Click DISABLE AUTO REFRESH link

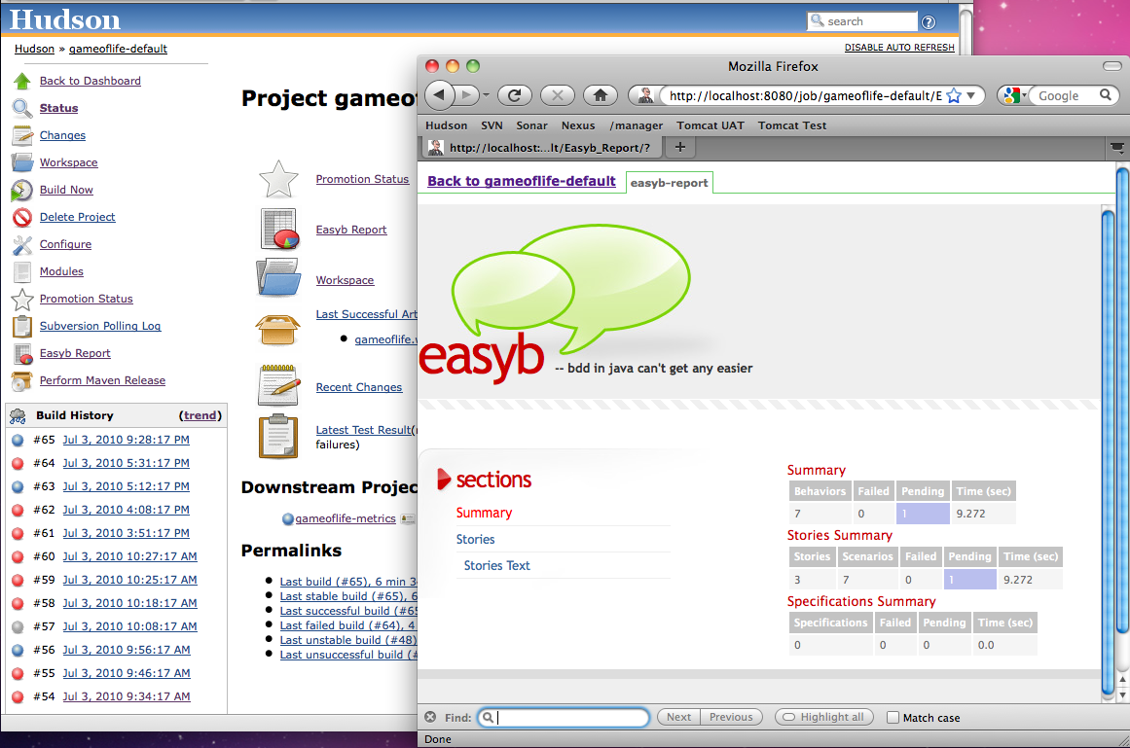pyautogui.click(x=899, y=48)
